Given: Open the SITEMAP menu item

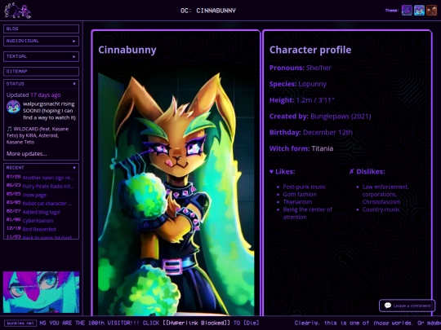Looking at the screenshot, I should click(41, 71).
